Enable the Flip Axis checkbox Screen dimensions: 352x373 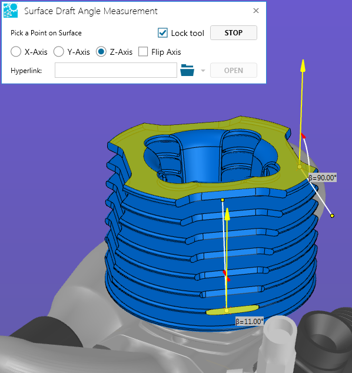(x=143, y=52)
